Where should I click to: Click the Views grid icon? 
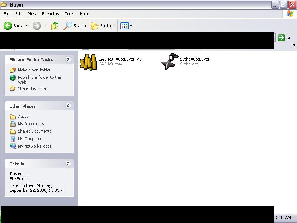tap(124, 26)
